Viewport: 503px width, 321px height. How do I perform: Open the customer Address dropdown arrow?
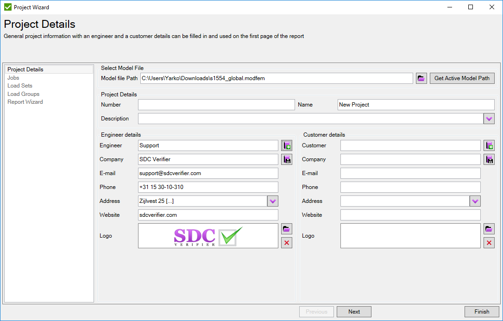click(475, 201)
